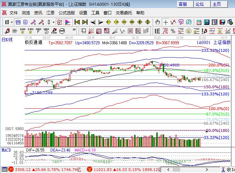Click the 客服 button

[183, 4]
